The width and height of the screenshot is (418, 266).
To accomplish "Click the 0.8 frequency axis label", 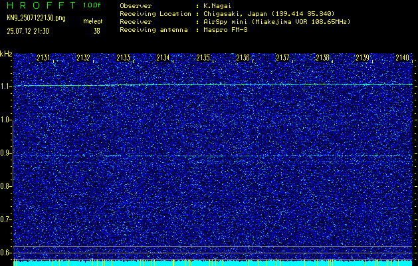I will tap(5, 186).
